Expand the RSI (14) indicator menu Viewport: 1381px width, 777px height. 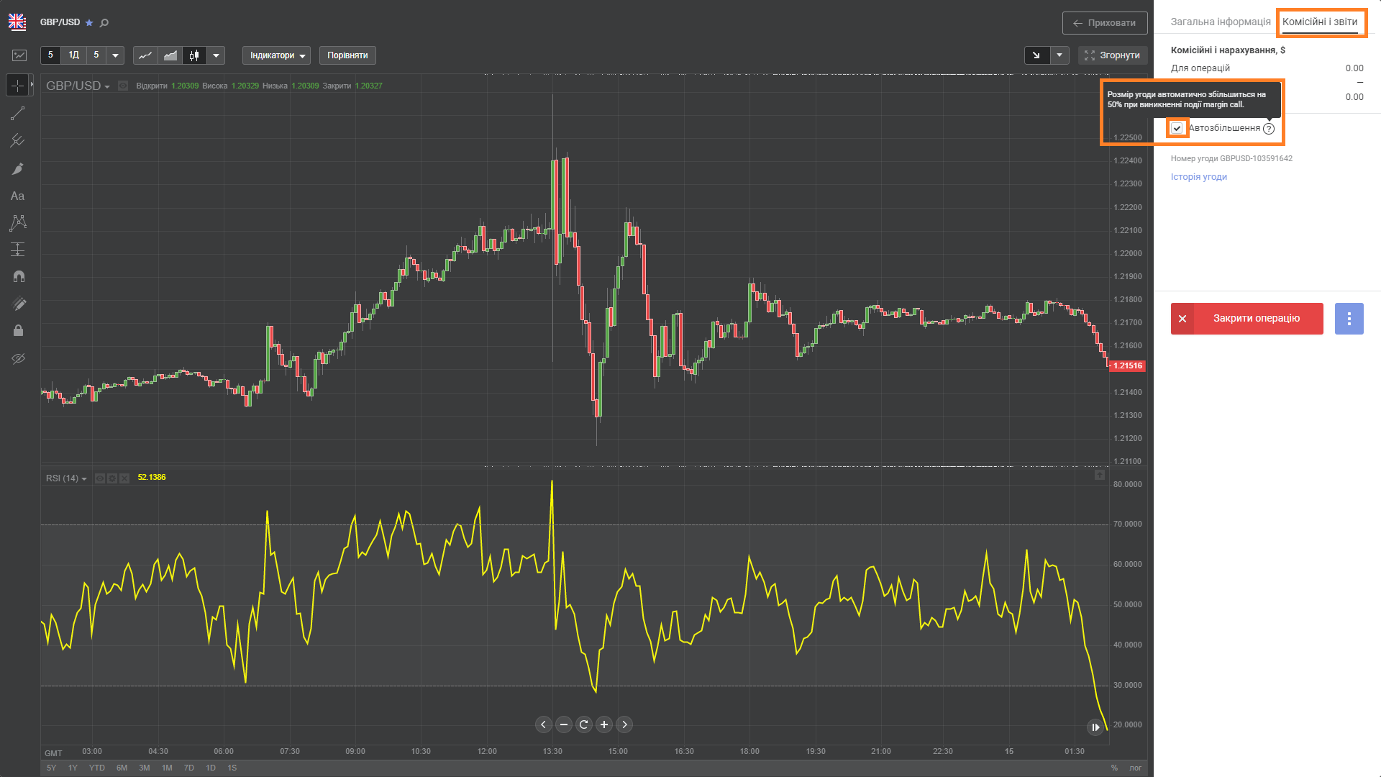pos(66,478)
